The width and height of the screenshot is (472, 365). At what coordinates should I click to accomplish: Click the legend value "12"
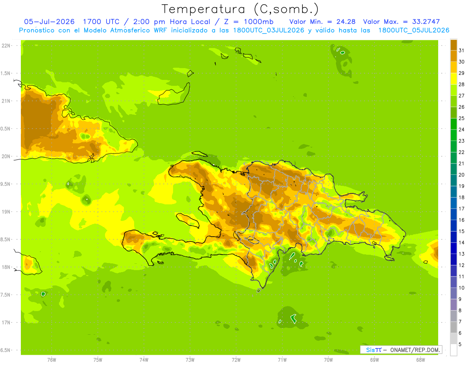coord(462,265)
